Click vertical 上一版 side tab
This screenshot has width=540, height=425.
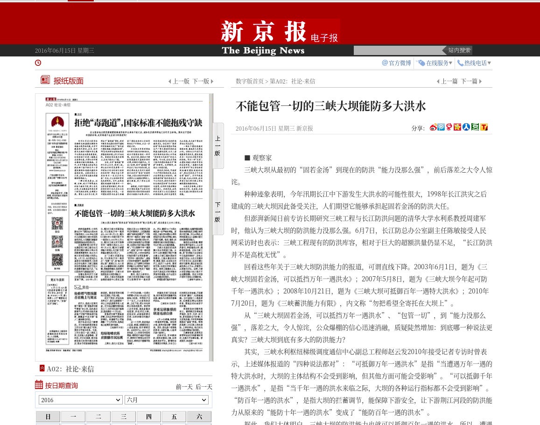218,146
